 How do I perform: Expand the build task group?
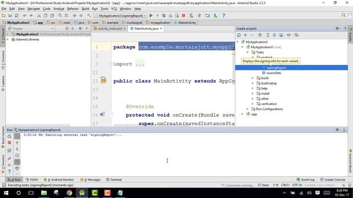[x=253, y=78]
